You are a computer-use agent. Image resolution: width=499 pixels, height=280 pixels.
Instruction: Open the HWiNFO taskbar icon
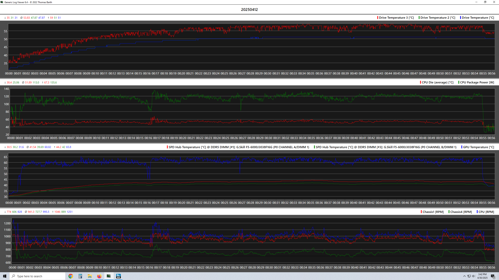click(x=119, y=276)
